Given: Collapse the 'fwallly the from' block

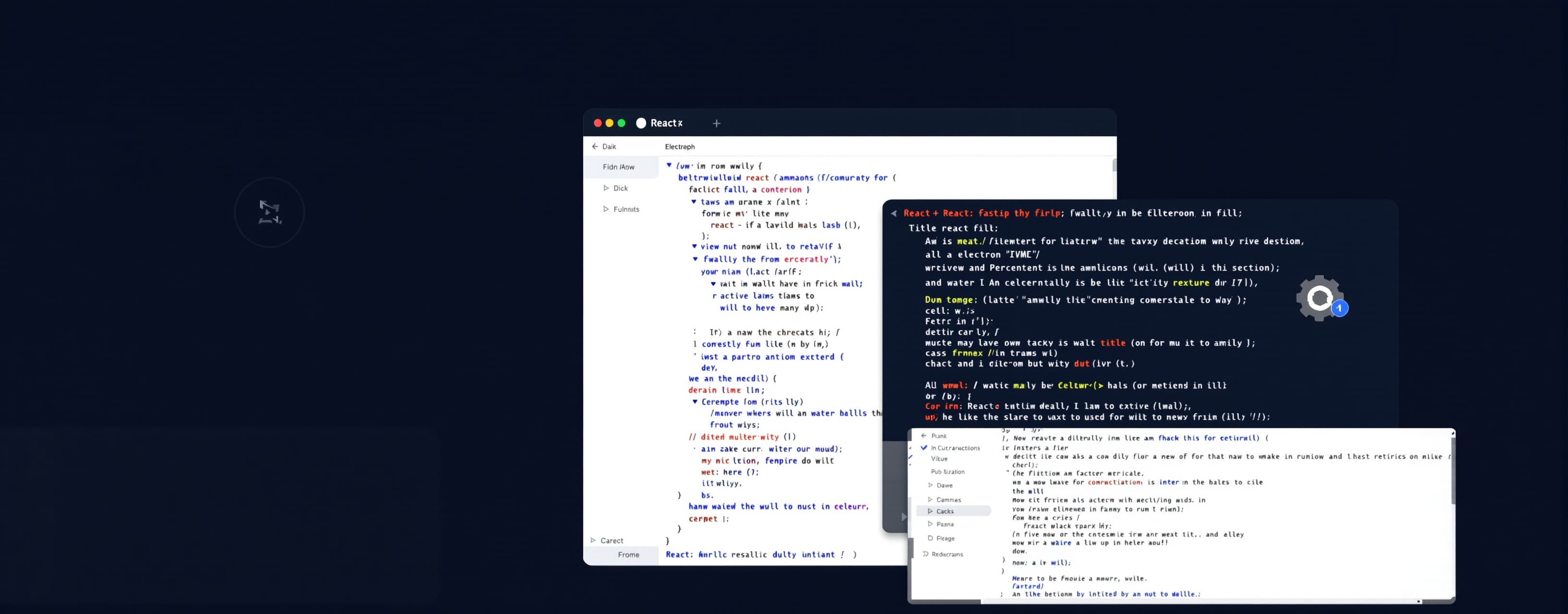Looking at the screenshot, I should [695, 259].
